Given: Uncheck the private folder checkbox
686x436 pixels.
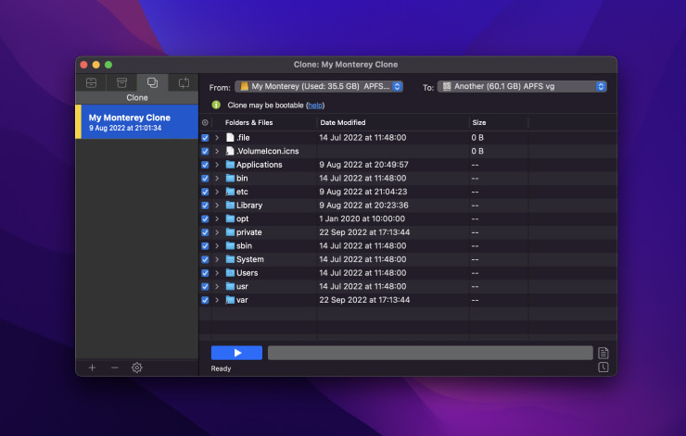Looking at the screenshot, I should [x=205, y=232].
